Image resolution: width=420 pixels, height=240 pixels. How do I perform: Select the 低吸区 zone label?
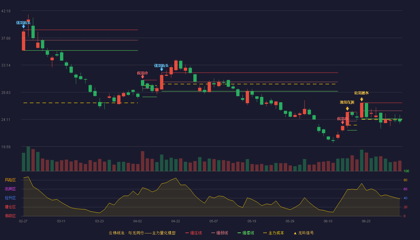pyautogui.click(x=10, y=216)
